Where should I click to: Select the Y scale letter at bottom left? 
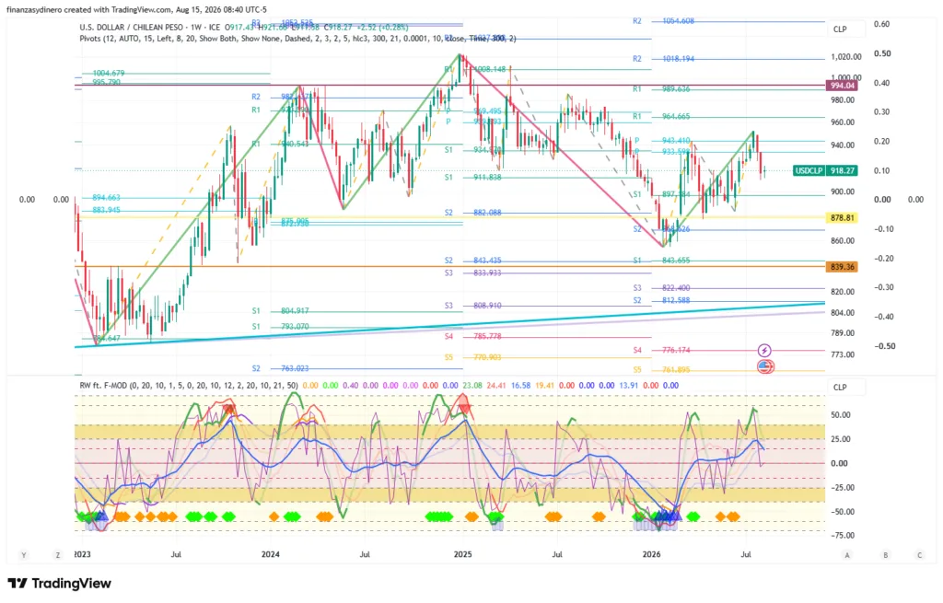point(24,555)
